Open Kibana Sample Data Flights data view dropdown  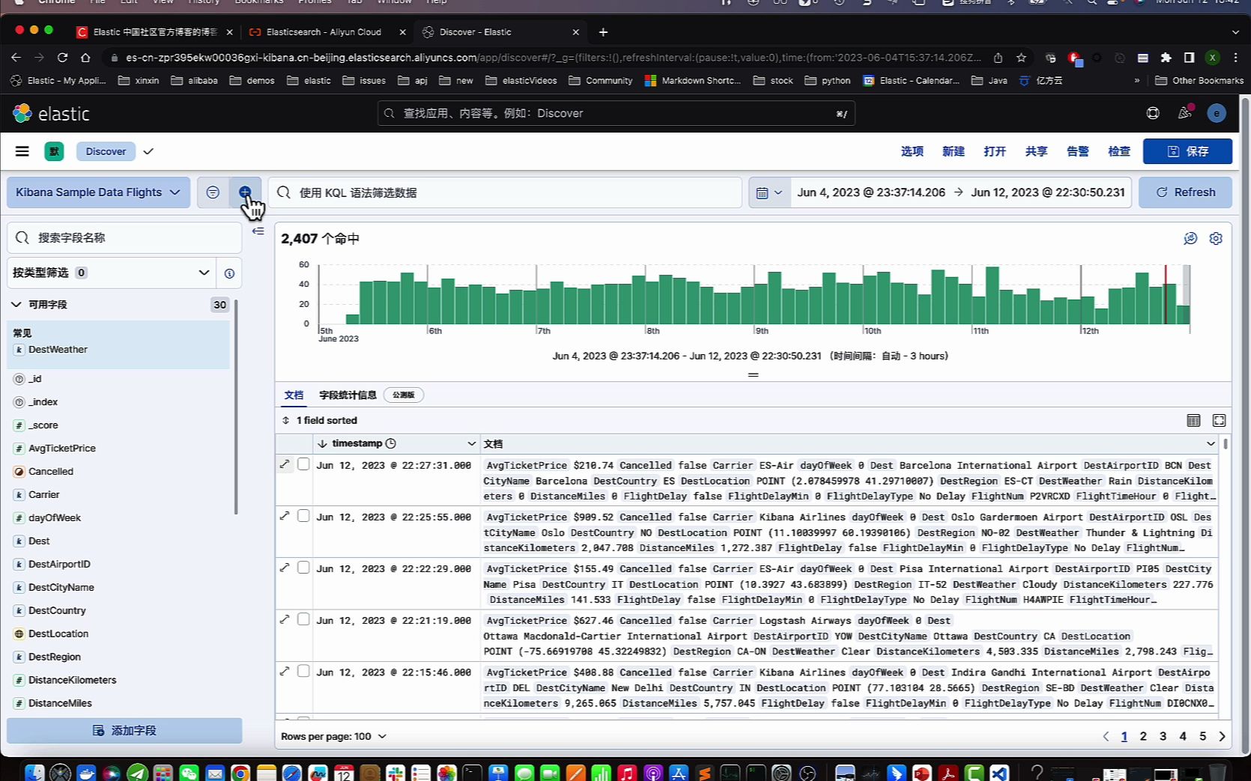click(x=98, y=192)
